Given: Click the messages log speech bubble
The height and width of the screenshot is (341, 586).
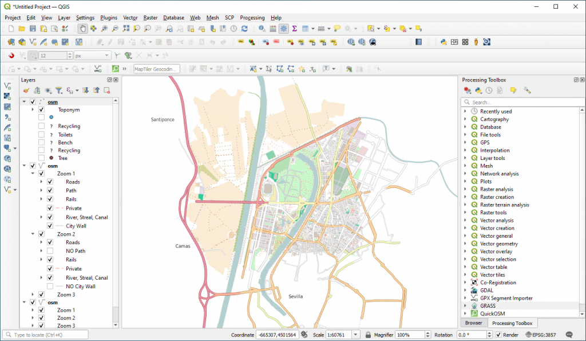Looking at the screenshot, I should click(569, 335).
